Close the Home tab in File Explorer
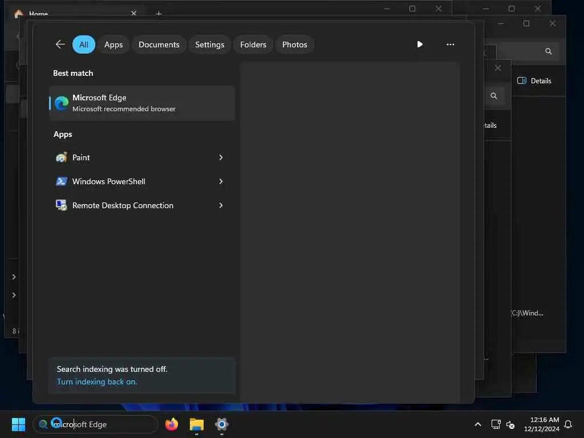The height and width of the screenshot is (438, 584). [133, 13]
